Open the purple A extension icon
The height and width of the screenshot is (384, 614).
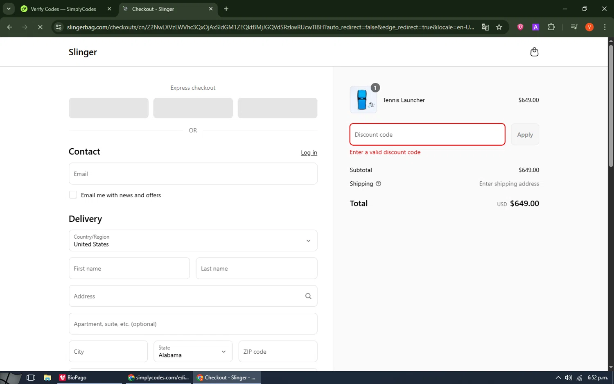[535, 27]
